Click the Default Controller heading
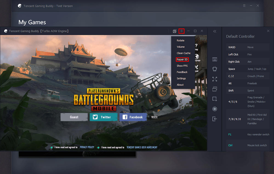The height and width of the screenshot is (174, 274). click(x=240, y=36)
